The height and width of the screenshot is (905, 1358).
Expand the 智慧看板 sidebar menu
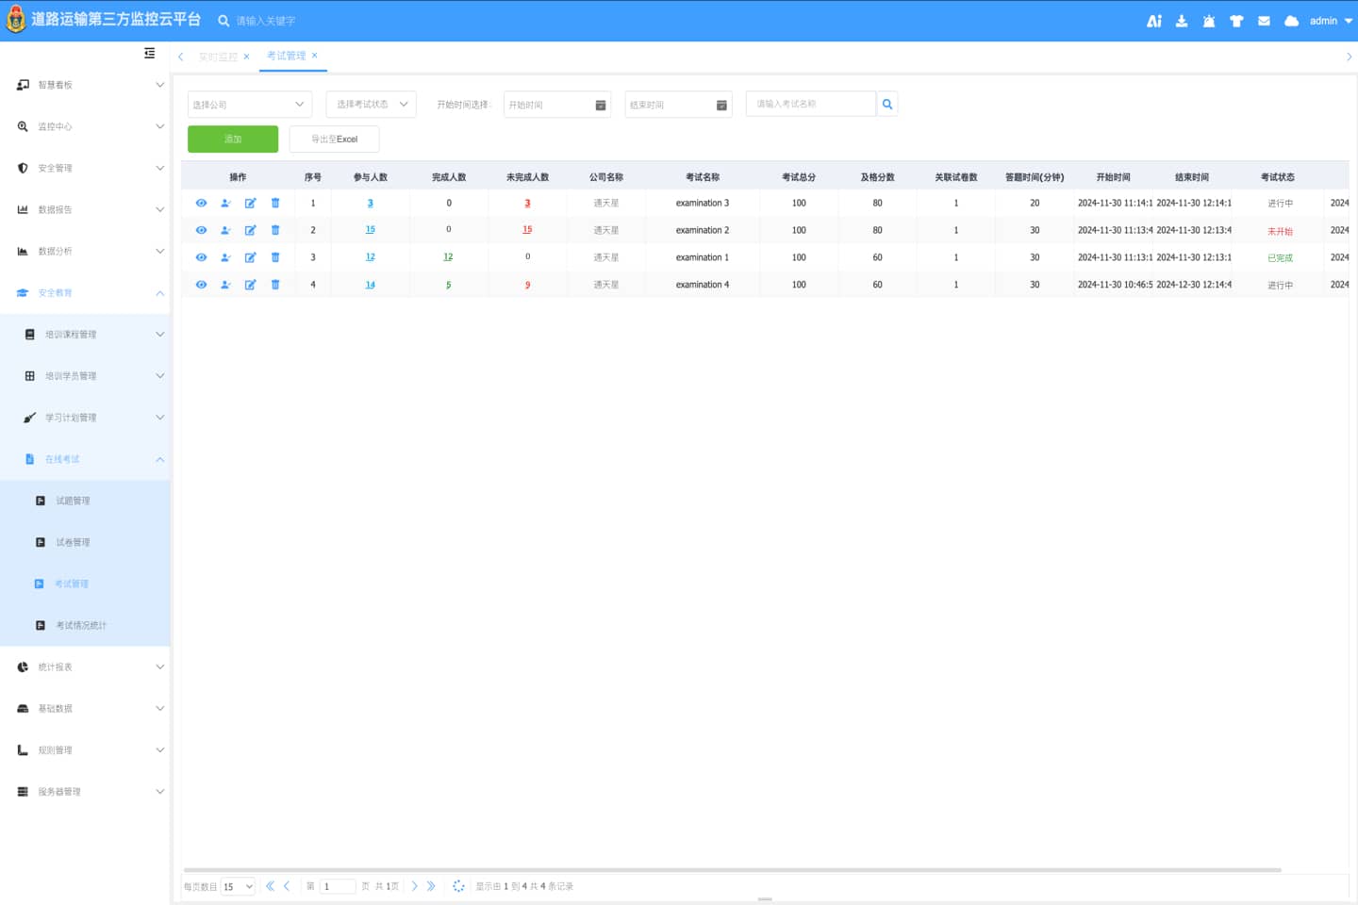[x=85, y=85]
